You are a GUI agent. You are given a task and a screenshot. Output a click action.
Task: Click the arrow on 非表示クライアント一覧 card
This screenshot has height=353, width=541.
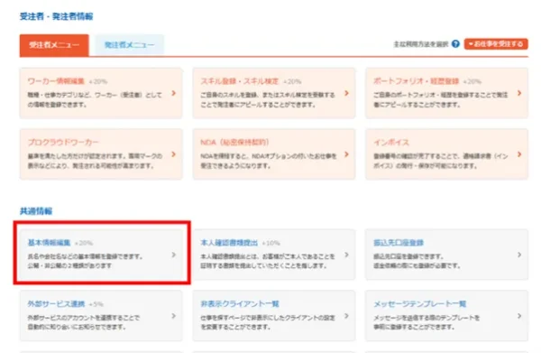coord(346,316)
